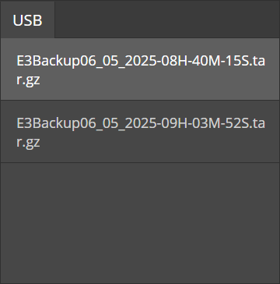The width and height of the screenshot is (280, 284).
Task: Select backup file E3Backup06_05_2025-08H-40M-15S.tar.gz
Action: coord(140,69)
